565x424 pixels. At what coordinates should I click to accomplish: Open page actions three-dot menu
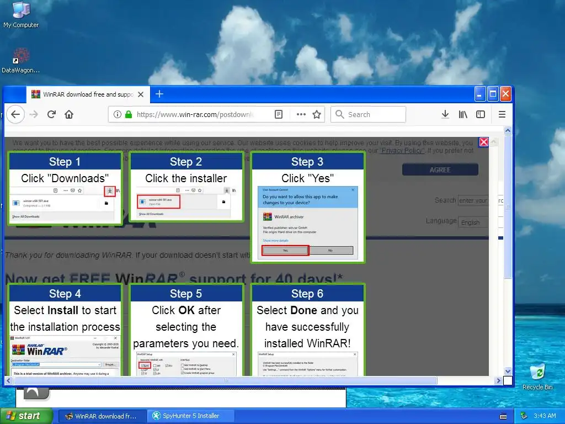301,115
